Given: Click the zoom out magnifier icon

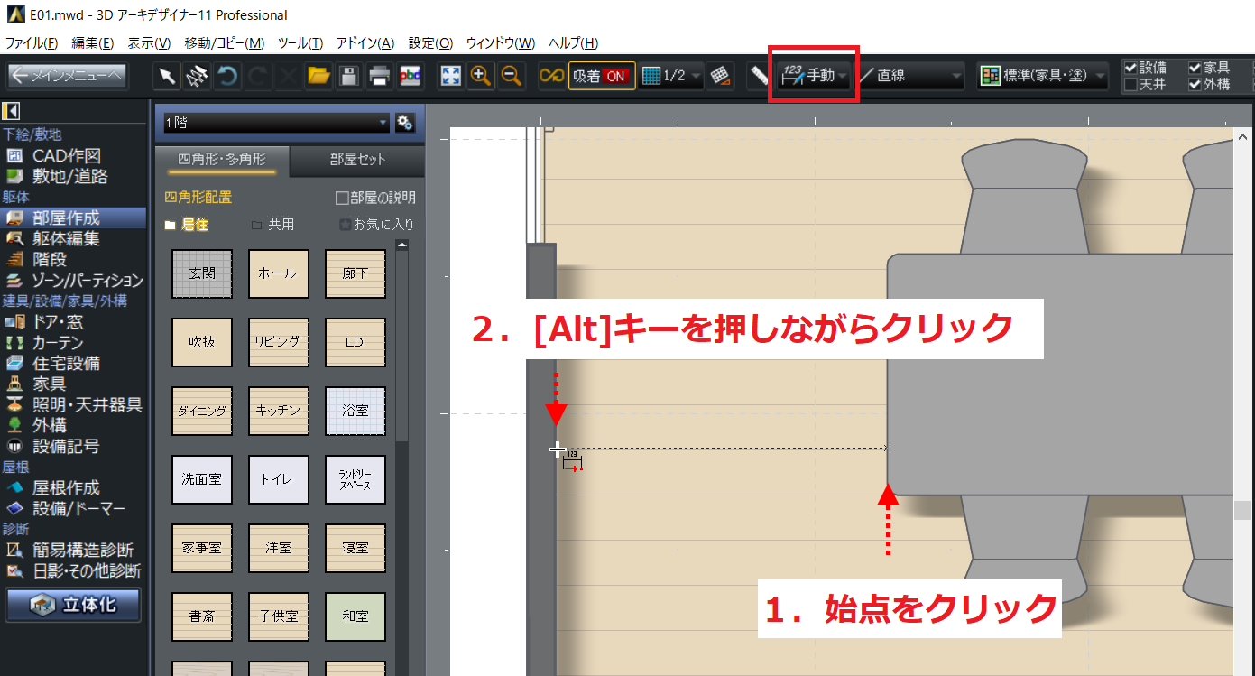Looking at the screenshot, I should [x=512, y=77].
